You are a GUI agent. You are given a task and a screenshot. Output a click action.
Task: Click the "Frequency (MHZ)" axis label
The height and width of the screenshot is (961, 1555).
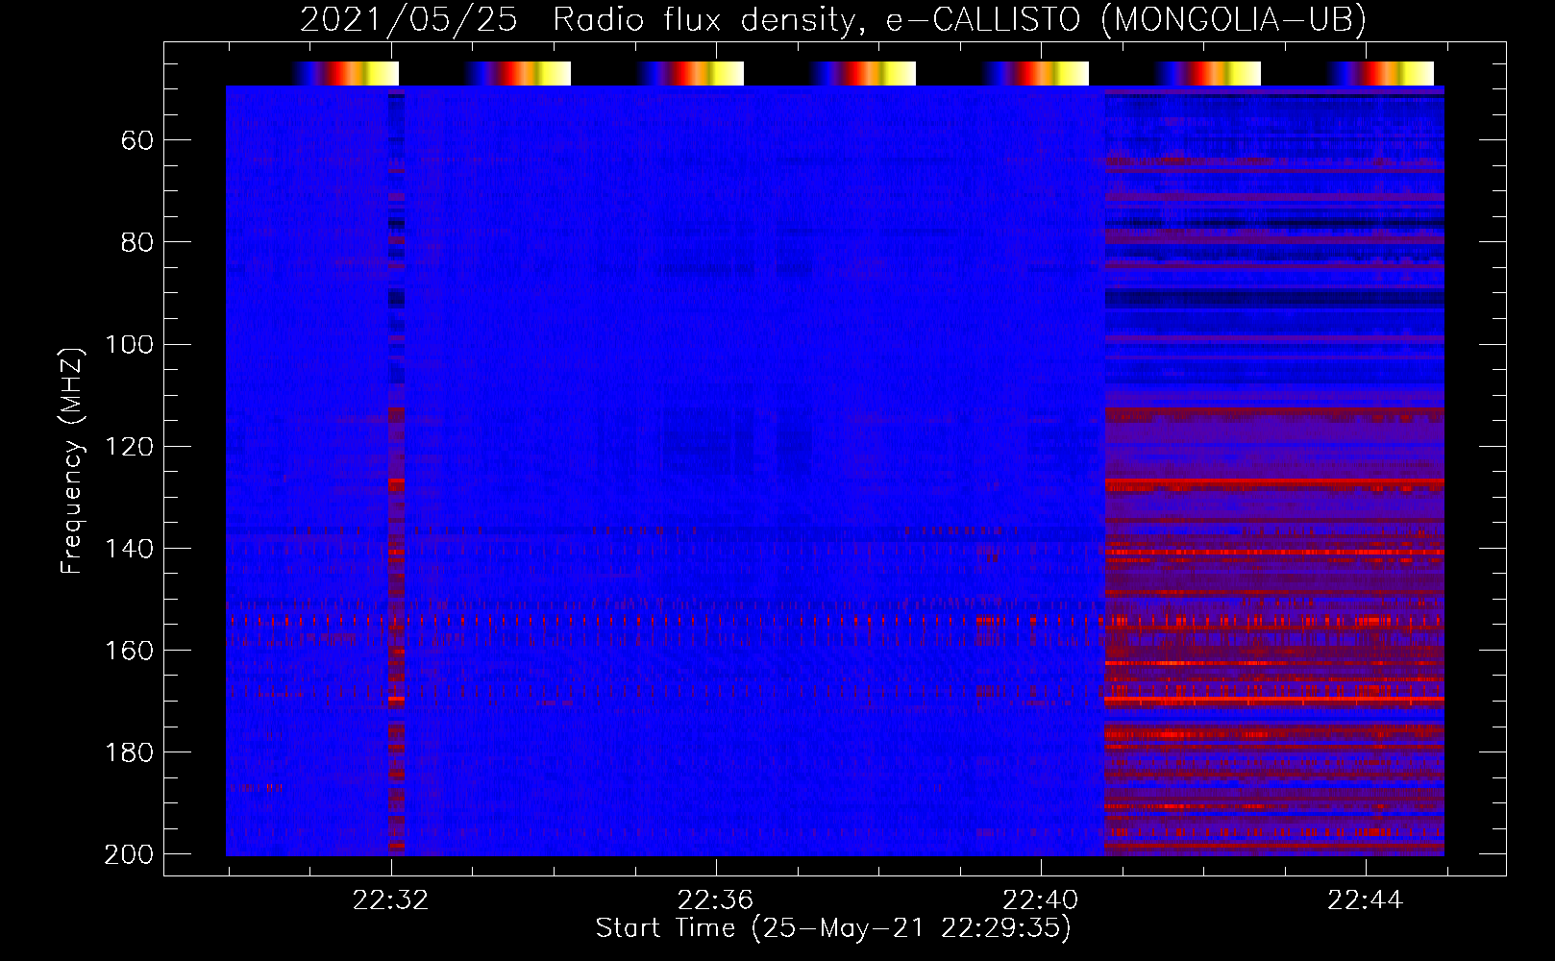(72, 461)
